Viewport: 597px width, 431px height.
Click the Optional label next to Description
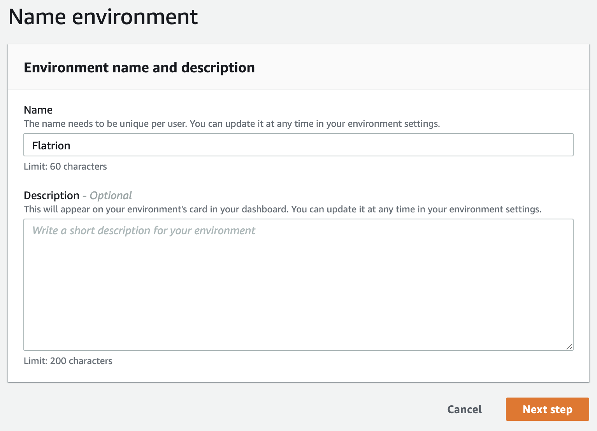[110, 195]
